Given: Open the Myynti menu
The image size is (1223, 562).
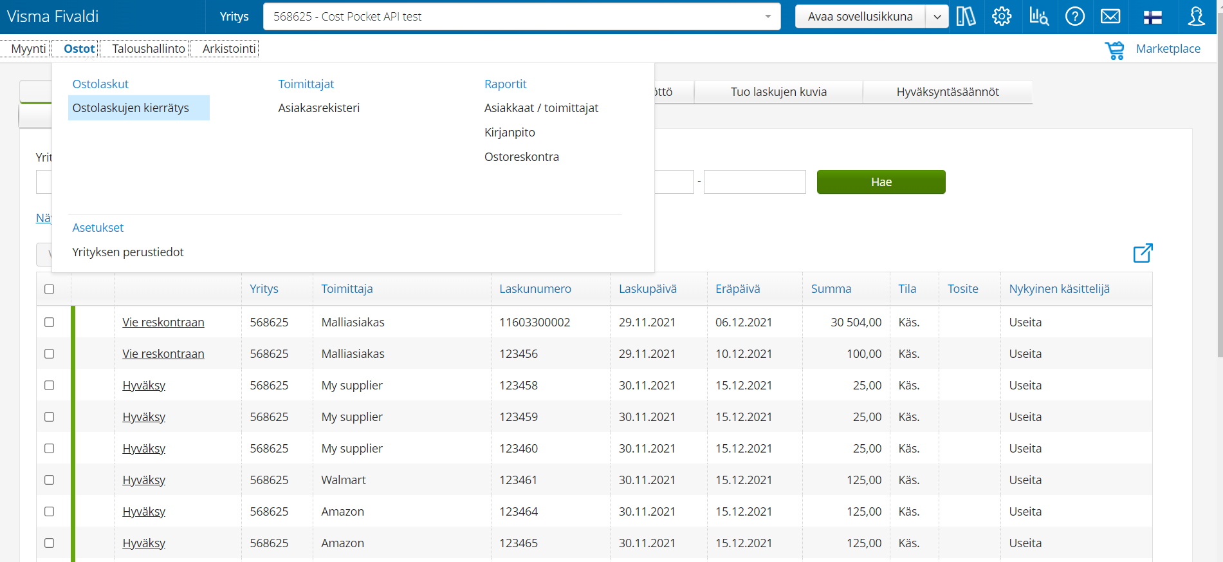Looking at the screenshot, I should coord(29,48).
